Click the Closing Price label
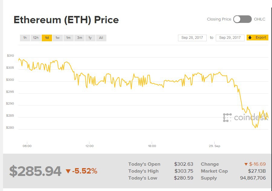This screenshot has width=272, height=191. pos(219,19)
